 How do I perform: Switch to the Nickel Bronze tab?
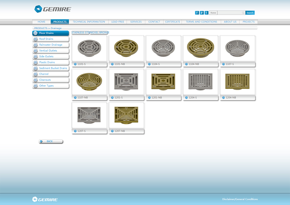(x=100, y=33)
